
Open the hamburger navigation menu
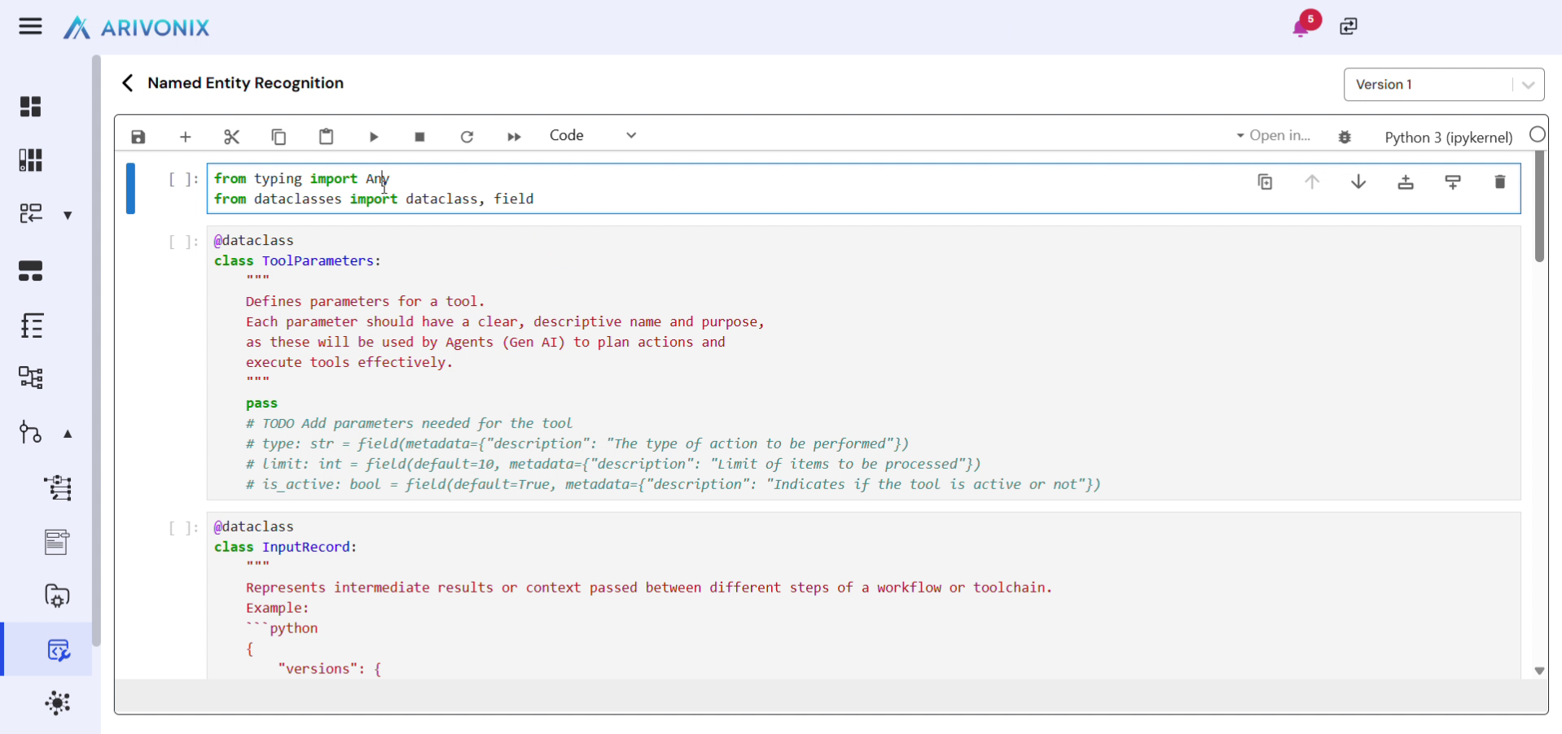click(30, 27)
